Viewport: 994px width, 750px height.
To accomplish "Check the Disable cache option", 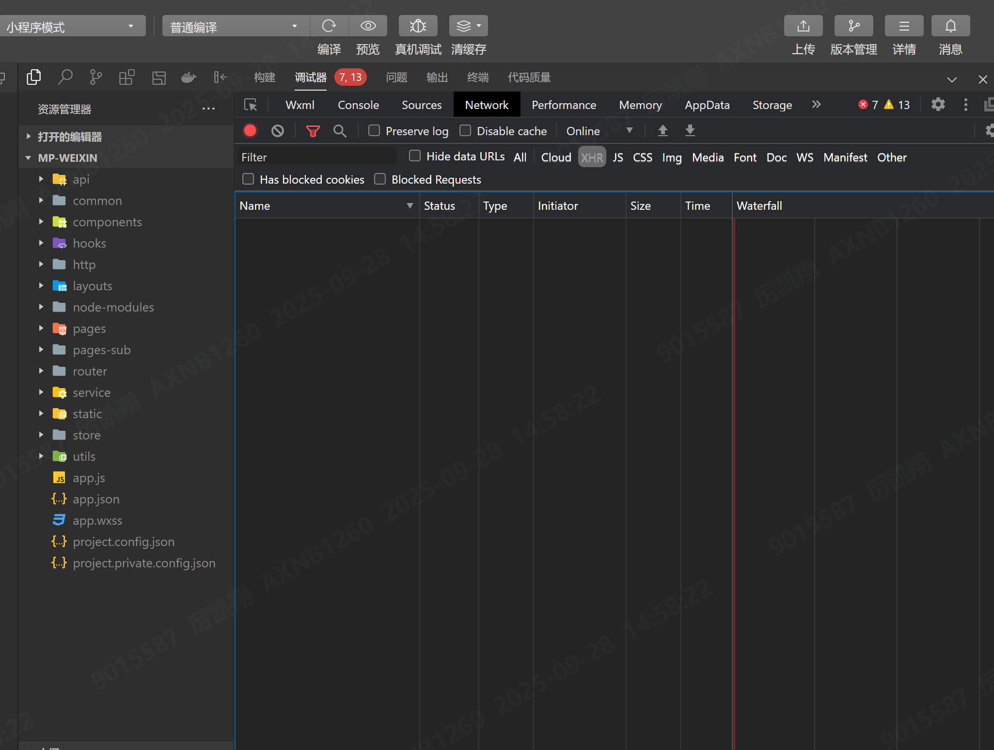I will point(465,131).
